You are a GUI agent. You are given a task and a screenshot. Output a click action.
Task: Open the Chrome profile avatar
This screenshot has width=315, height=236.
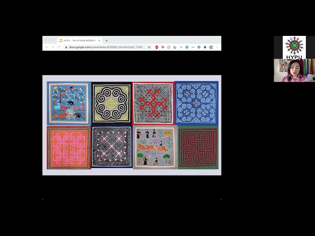pyautogui.click(x=211, y=47)
